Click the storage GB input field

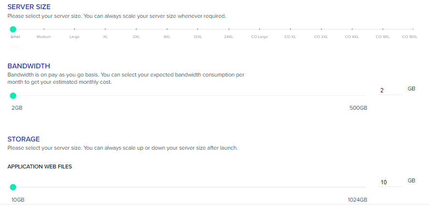pyautogui.click(x=390, y=182)
